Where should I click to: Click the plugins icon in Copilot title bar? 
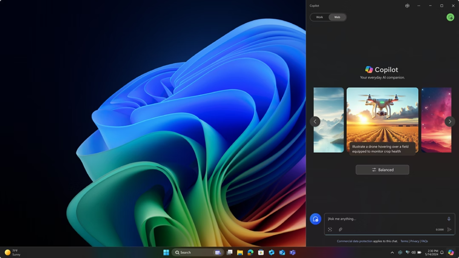point(407,6)
